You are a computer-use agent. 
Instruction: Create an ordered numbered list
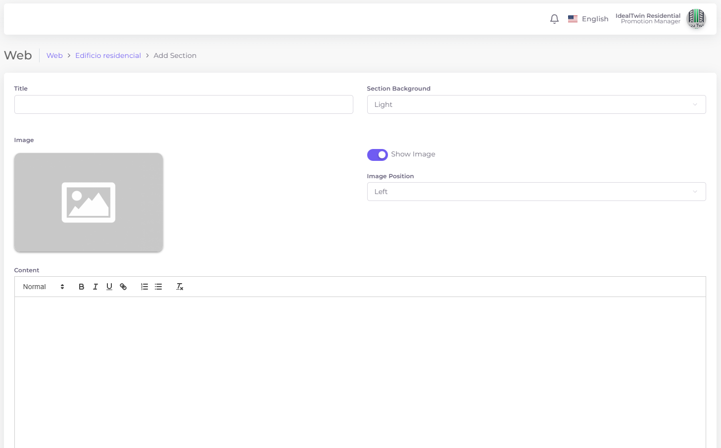pyautogui.click(x=144, y=287)
